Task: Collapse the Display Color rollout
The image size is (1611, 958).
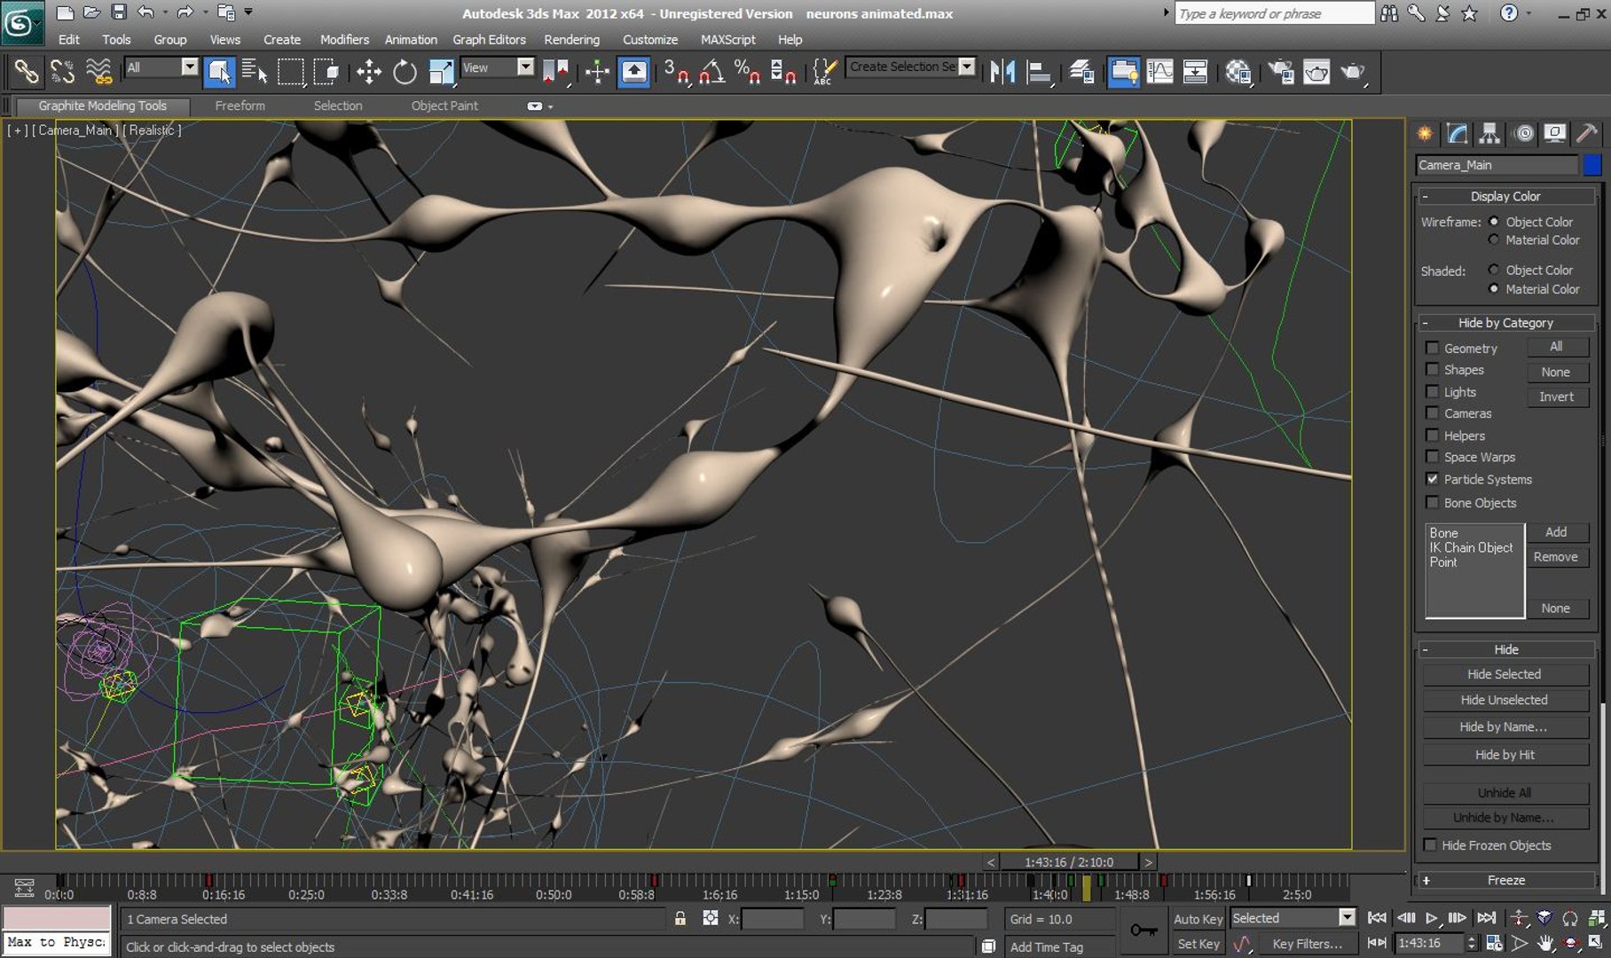Action: [1505, 196]
